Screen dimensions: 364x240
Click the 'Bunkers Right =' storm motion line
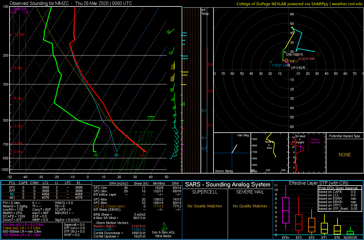[x=119, y=226]
